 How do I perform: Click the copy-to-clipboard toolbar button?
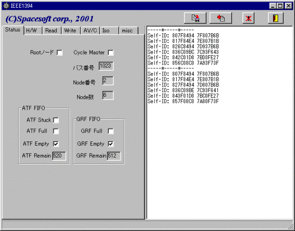[221, 18]
